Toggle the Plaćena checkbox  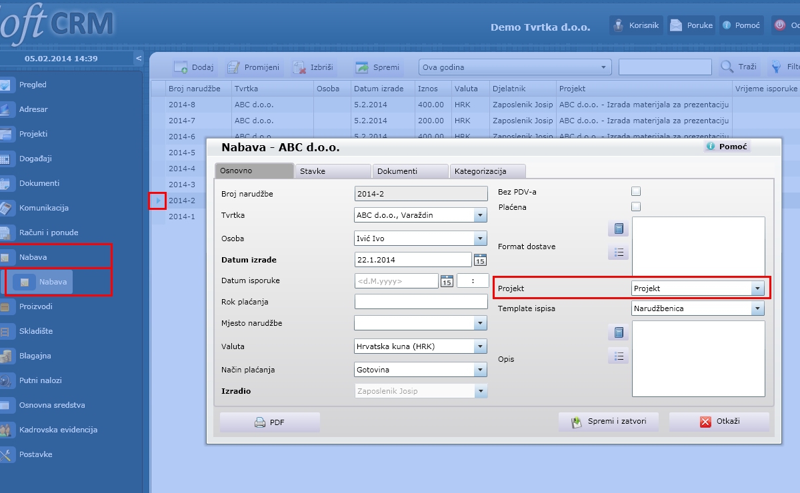coord(636,207)
